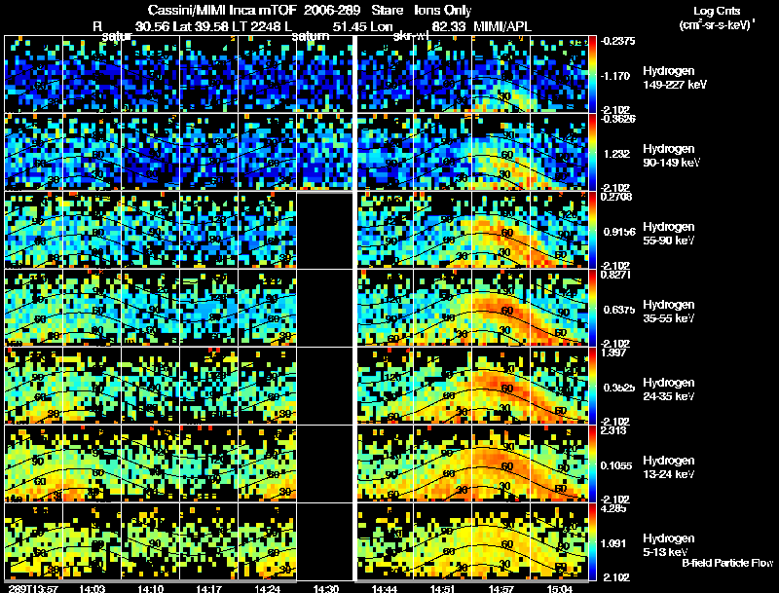Click the 289T13:57 time axis label
The width and height of the screenshot is (779, 593).
click(34, 589)
